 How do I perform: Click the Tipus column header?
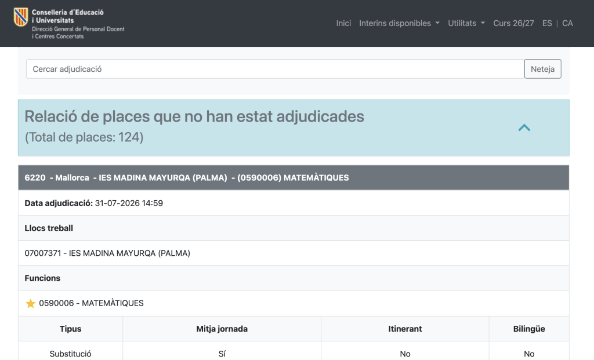[x=70, y=329]
